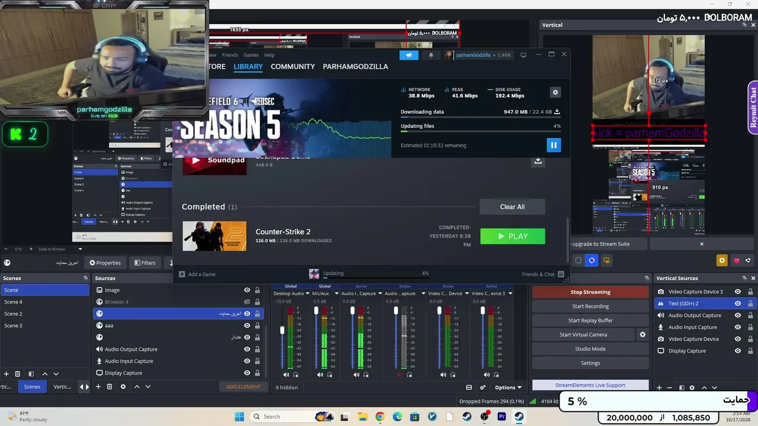758x426 pixels.
Task: Switch the audio mixer layout icon
Action: pyautogui.click(x=469, y=388)
